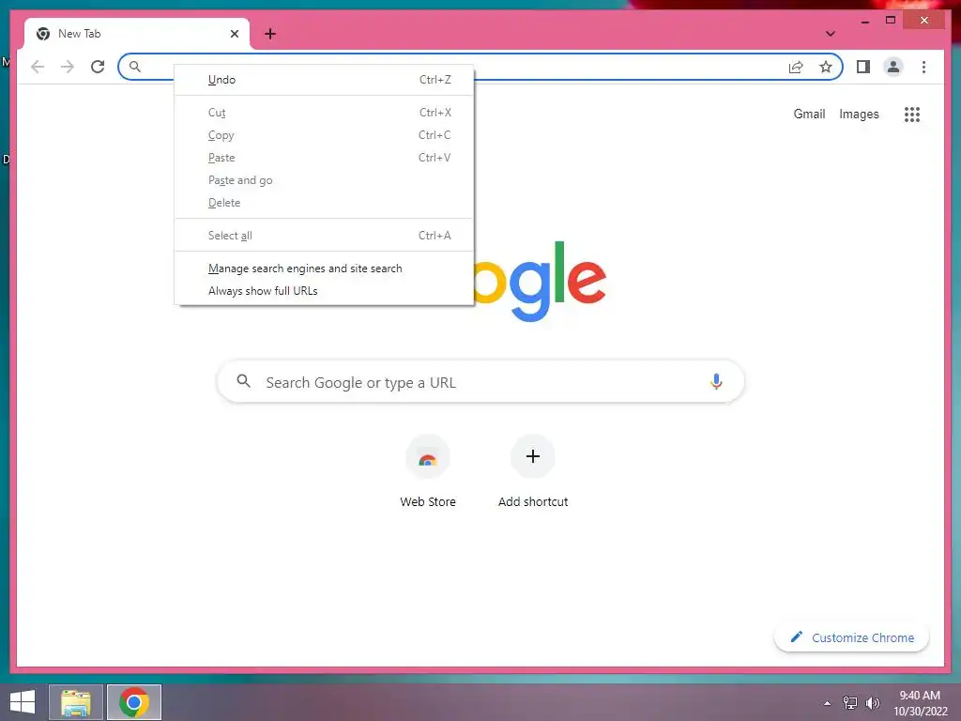This screenshot has width=961, height=721.
Task: Click the Chrome taskbar icon
Action: (x=134, y=702)
